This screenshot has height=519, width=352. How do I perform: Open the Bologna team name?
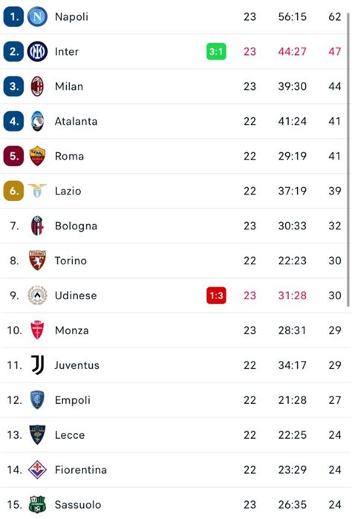[76, 226]
